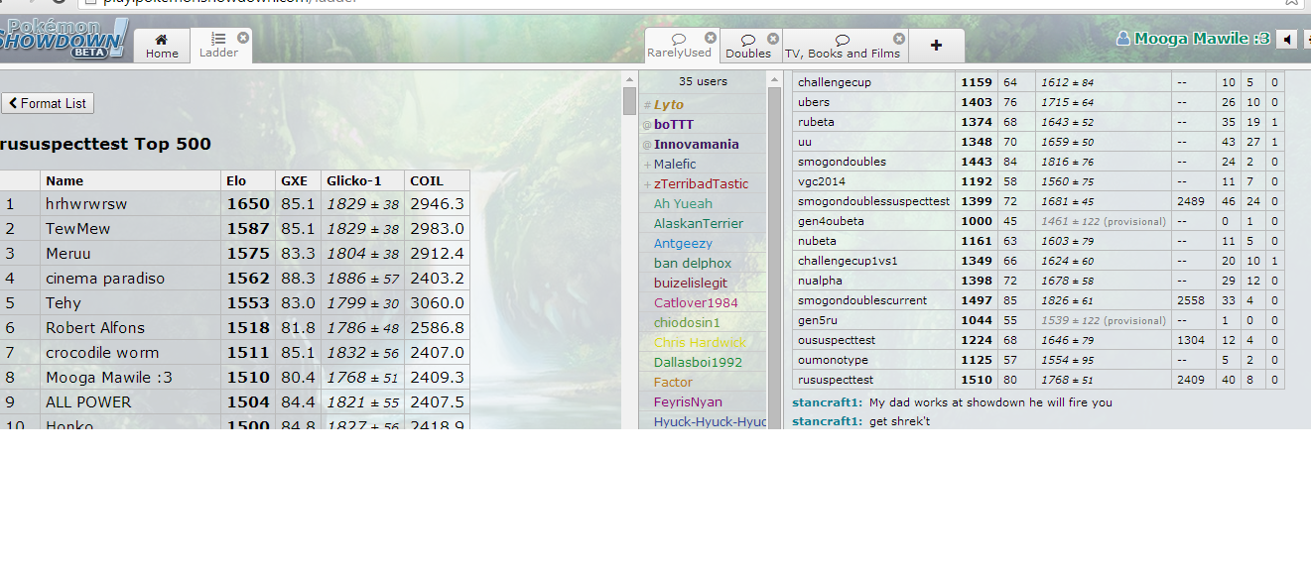This screenshot has width=1311, height=571.
Task: Click the TV, Books and Films tab
Action: 842,47
